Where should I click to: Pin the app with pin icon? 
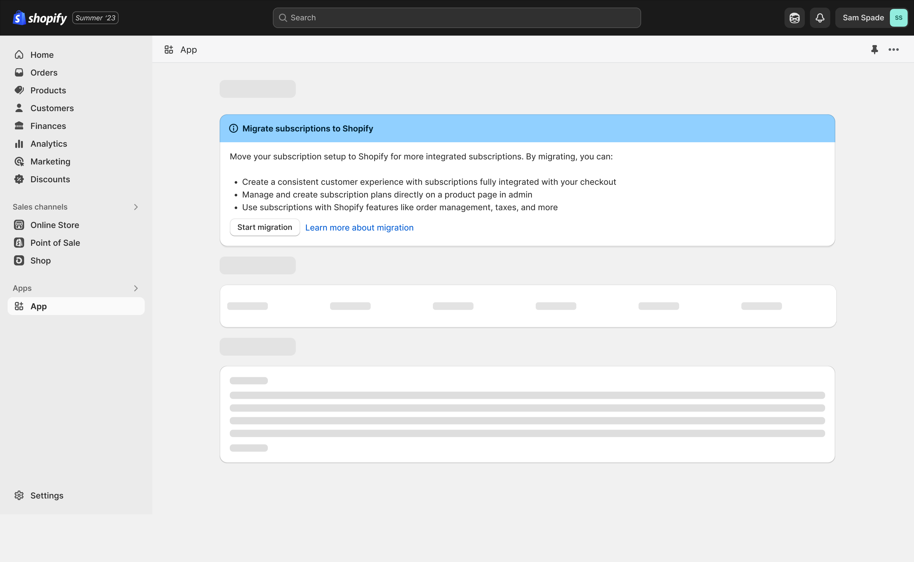coord(875,50)
